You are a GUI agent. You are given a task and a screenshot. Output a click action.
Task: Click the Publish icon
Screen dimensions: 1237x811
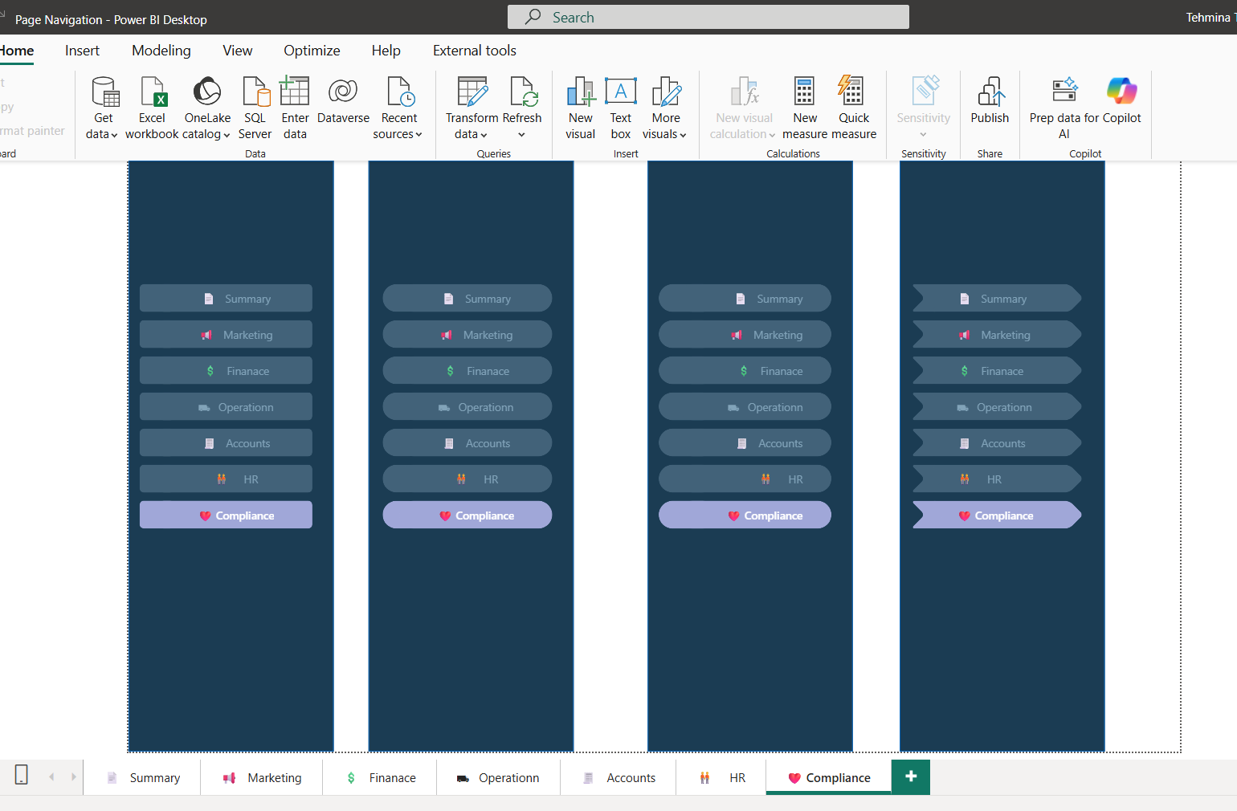[990, 92]
